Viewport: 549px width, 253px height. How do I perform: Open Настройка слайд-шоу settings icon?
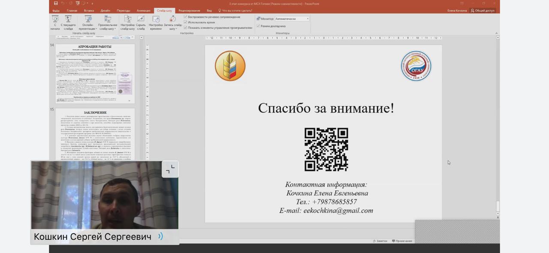coord(127,22)
